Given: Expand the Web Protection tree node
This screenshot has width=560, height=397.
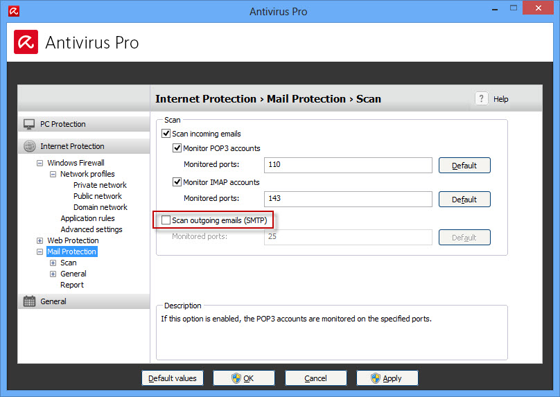Looking at the screenshot, I should pos(40,240).
